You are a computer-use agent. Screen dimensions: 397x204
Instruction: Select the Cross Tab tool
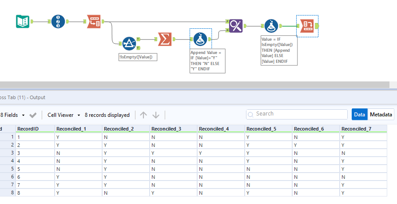click(x=307, y=26)
